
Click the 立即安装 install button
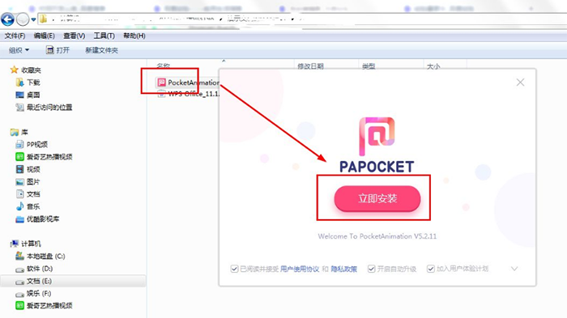[377, 198]
